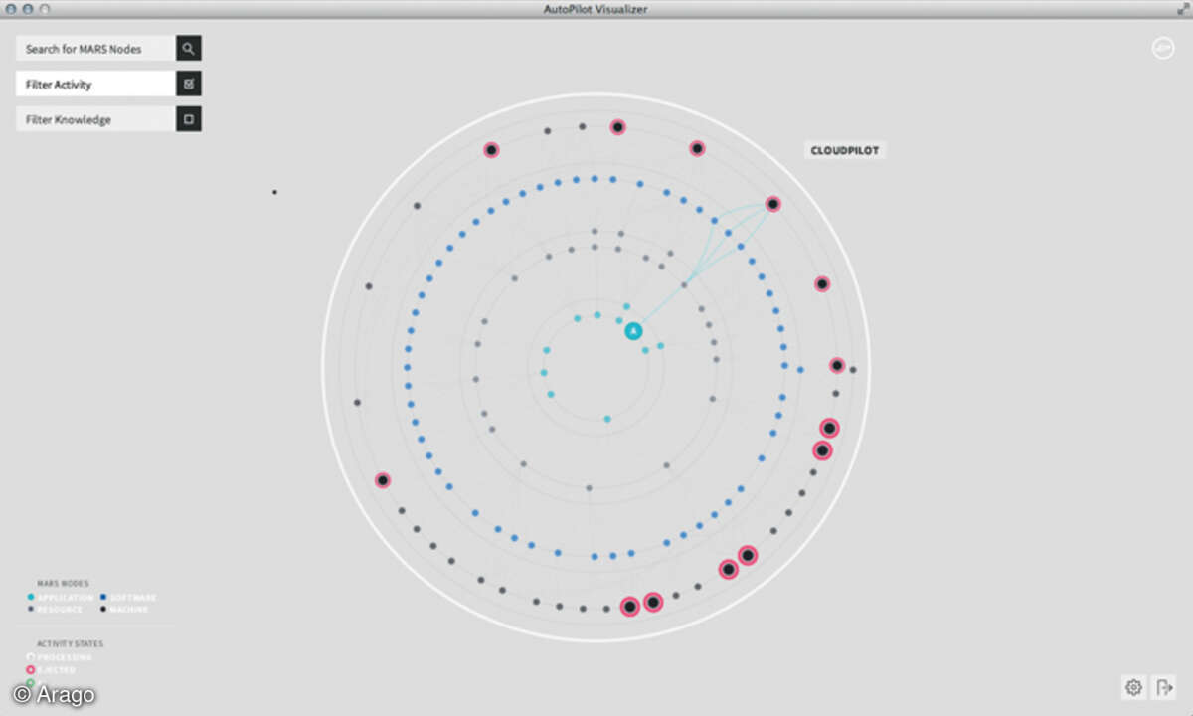Select the pink machine node with cyan links
This screenshot has height=716, width=1193.
[x=772, y=204]
